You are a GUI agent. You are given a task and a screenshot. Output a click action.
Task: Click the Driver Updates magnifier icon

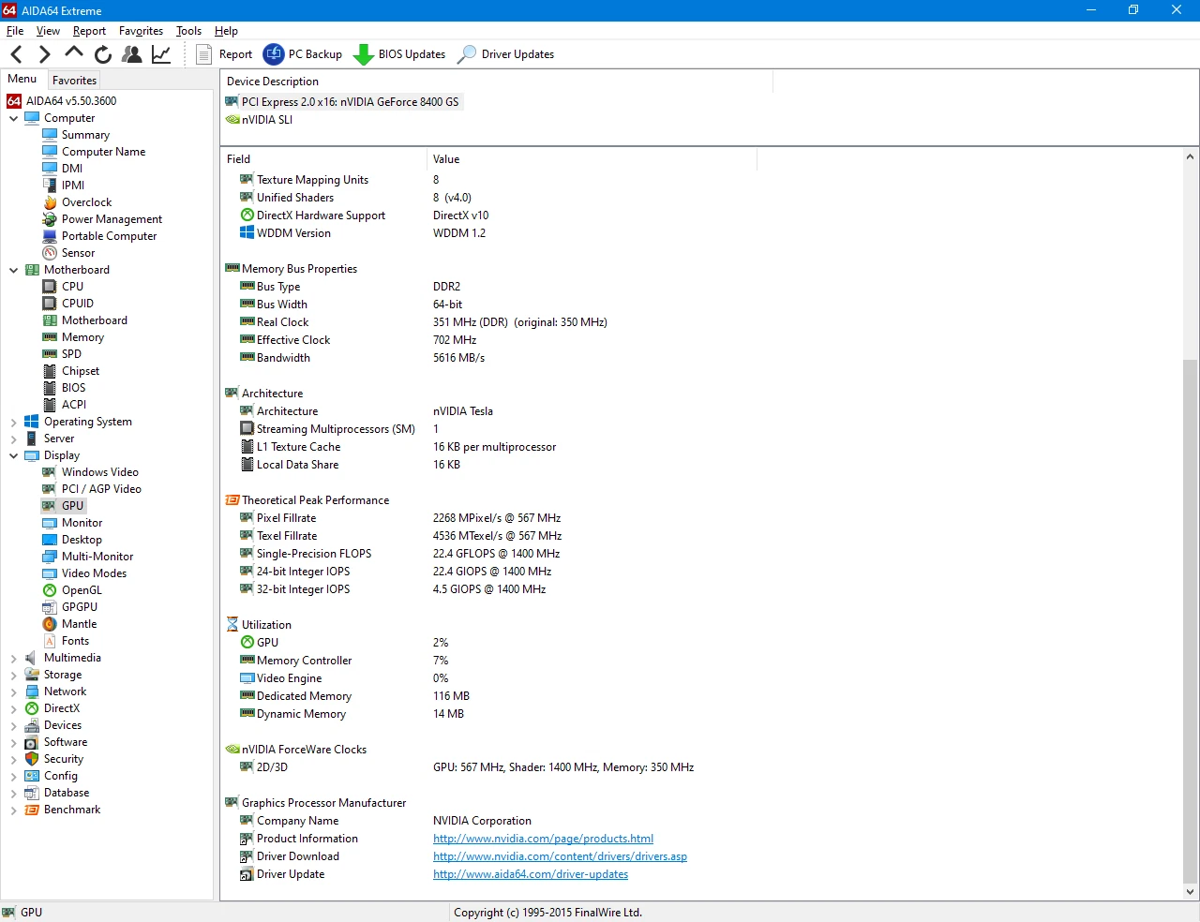466,54
